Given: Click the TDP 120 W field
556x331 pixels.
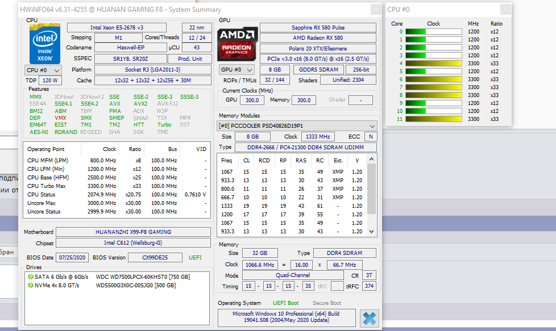Looking at the screenshot, I should pos(50,81).
